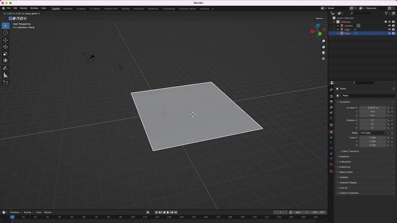Open the Particles properties tab icon
This screenshot has height=223, width=397.
[331, 143]
